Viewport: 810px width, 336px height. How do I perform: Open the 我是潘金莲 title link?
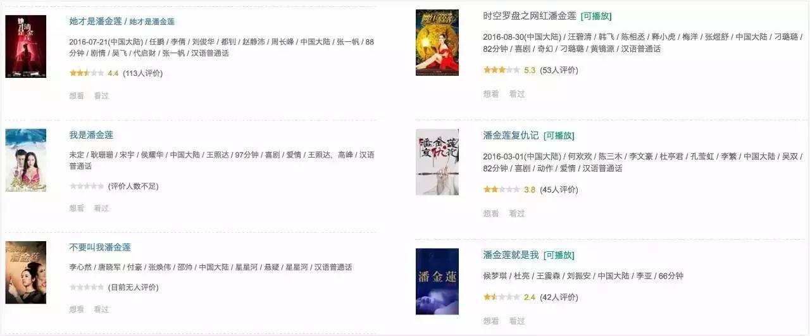[91, 135]
